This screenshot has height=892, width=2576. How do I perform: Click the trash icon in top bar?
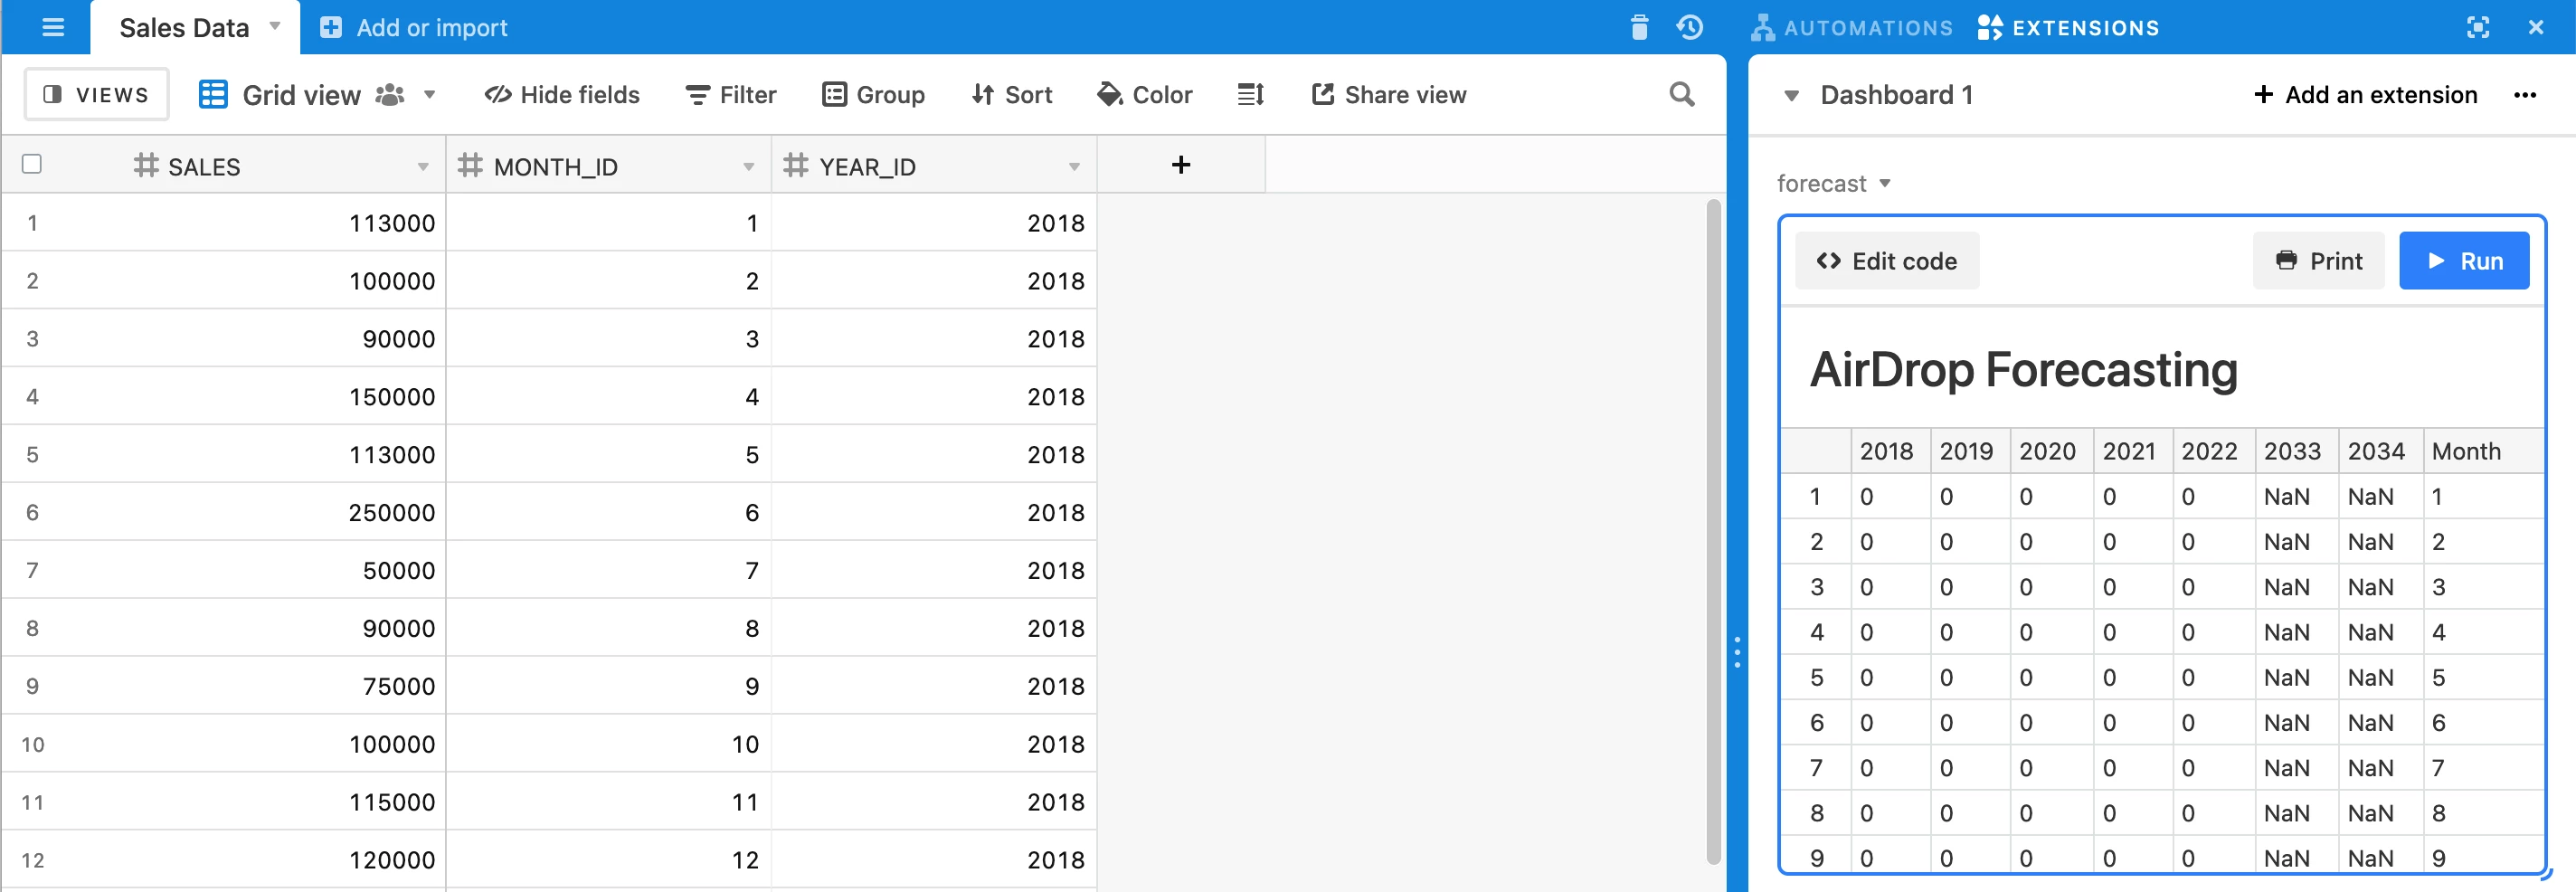[x=1639, y=28]
